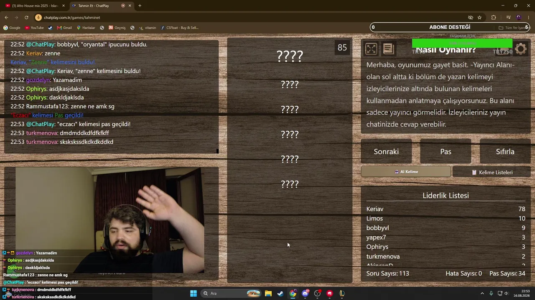This screenshot has width=535, height=300.
Task: Open the rules document icon in game panel
Action: tap(388, 49)
